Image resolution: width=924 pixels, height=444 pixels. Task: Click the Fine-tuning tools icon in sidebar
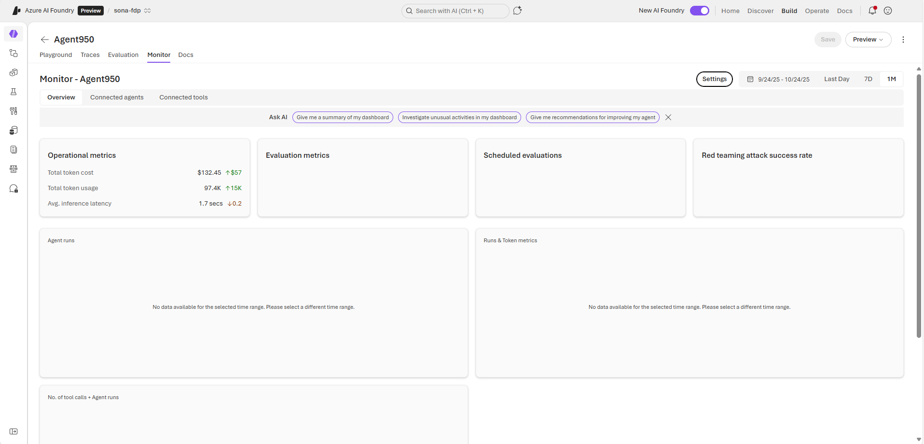tap(14, 111)
